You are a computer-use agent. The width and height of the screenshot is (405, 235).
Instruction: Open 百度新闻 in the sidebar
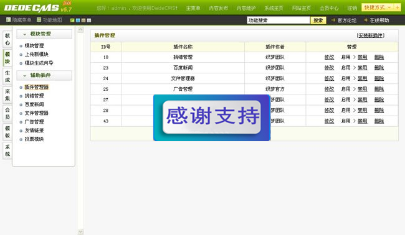pyautogui.click(x=34, y=104)
